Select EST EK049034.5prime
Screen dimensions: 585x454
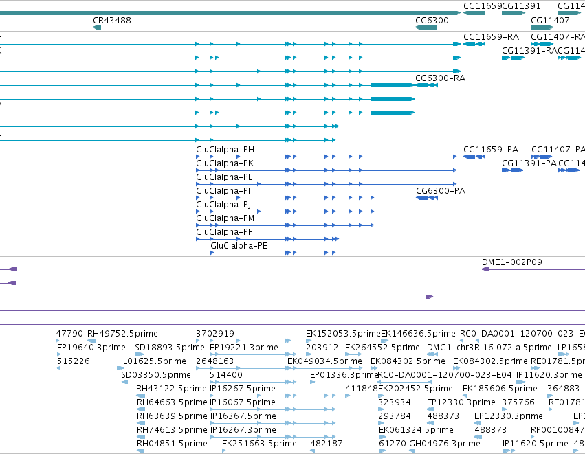[x=324, y=368]
